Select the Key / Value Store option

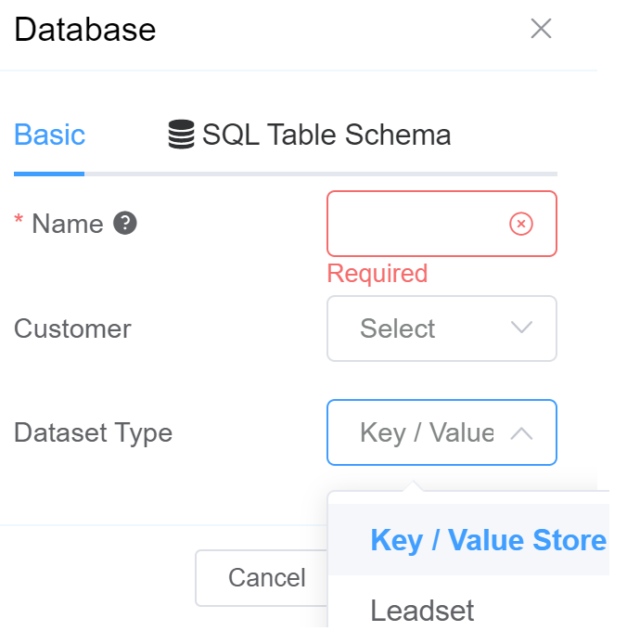(488, 540)
